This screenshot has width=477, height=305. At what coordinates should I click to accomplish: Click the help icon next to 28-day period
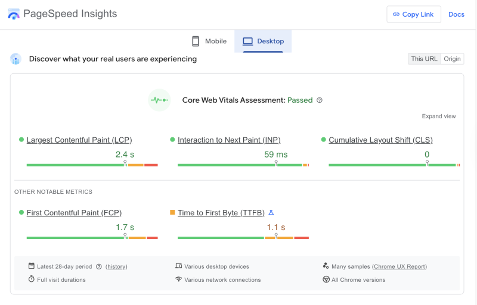99,267
